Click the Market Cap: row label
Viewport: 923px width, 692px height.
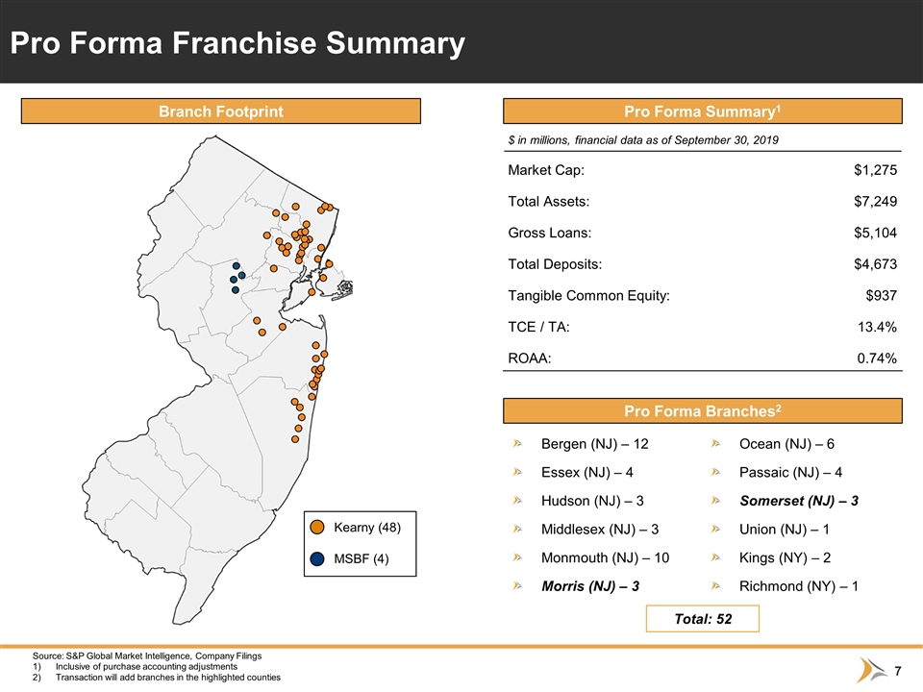coord(546,170)
